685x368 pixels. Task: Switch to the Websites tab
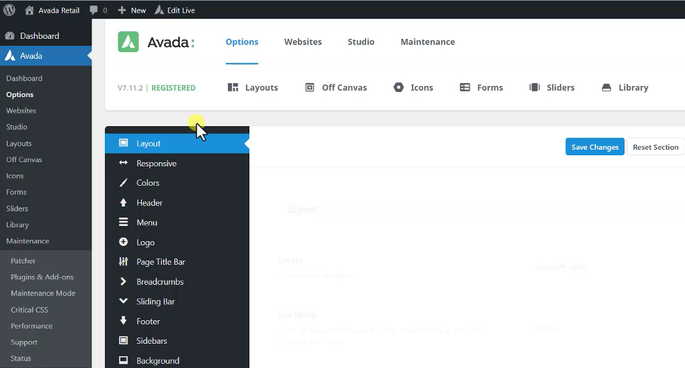click(x=303, y=42)
